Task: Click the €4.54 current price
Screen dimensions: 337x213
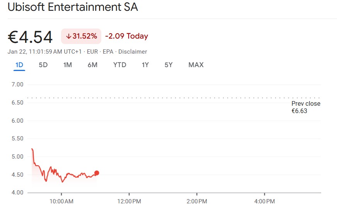Action: 30,37
